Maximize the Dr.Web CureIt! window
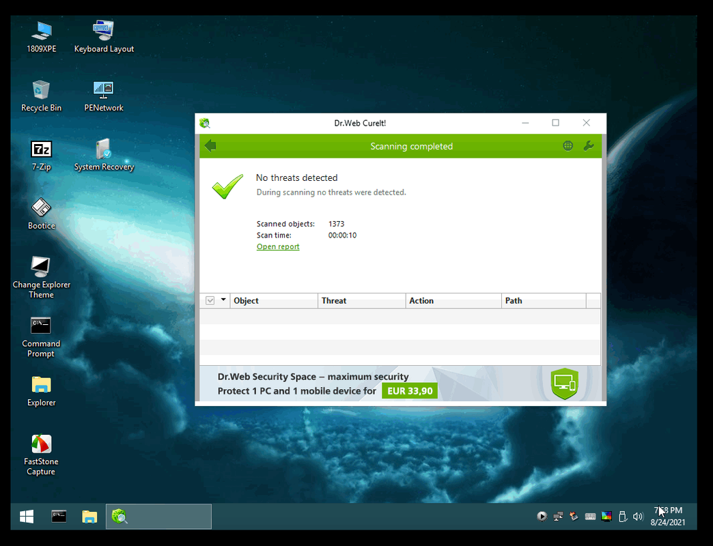The width and height of the screenshot is (713, 546). point(556,123)
